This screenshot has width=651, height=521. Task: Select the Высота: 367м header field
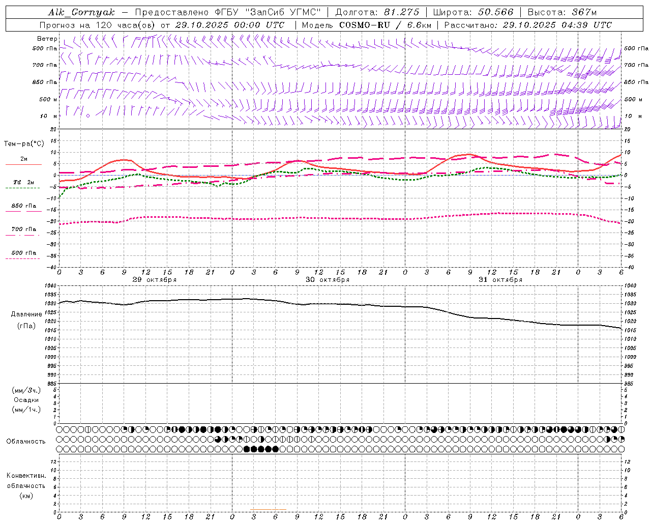tap(562, 12)
